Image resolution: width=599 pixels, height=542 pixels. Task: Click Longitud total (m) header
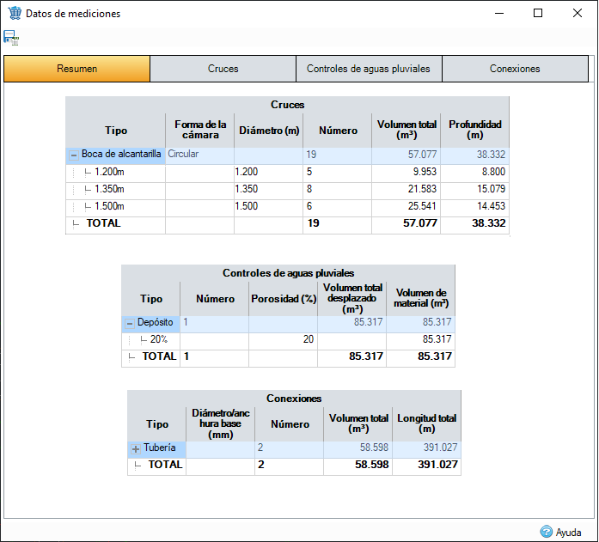click(427, 423)
